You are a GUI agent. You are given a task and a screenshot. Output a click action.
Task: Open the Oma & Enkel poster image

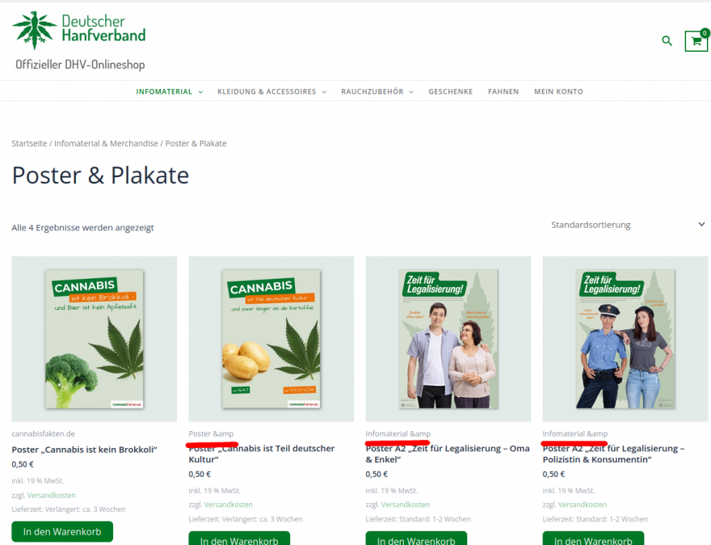[448, 339]
